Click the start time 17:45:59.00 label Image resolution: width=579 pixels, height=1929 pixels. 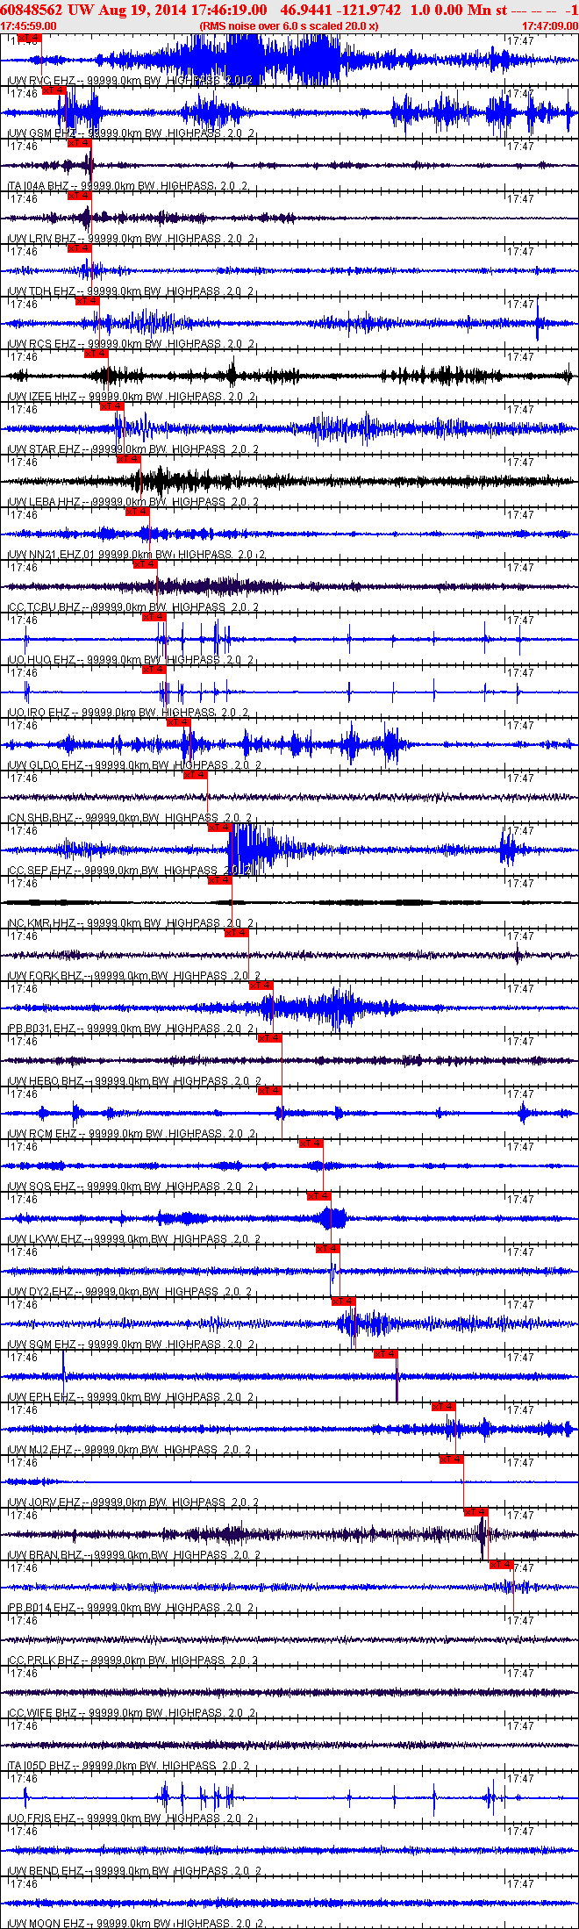click(29, 26)
